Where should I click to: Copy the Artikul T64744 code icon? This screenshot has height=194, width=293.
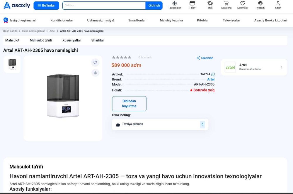coord(213,74)
